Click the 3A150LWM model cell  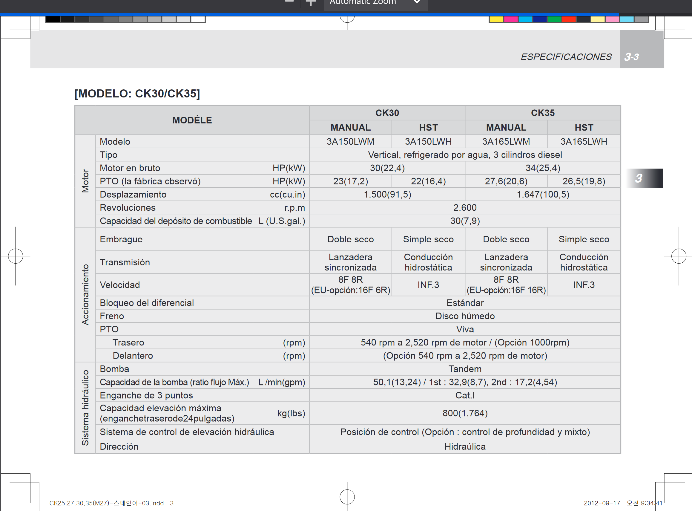(x=351, y=142)
